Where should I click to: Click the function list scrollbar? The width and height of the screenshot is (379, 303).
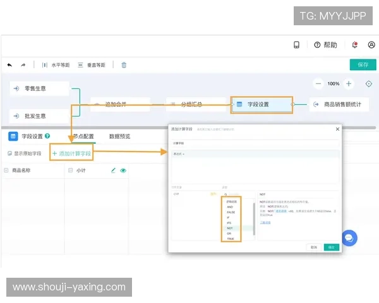[254, 219]
